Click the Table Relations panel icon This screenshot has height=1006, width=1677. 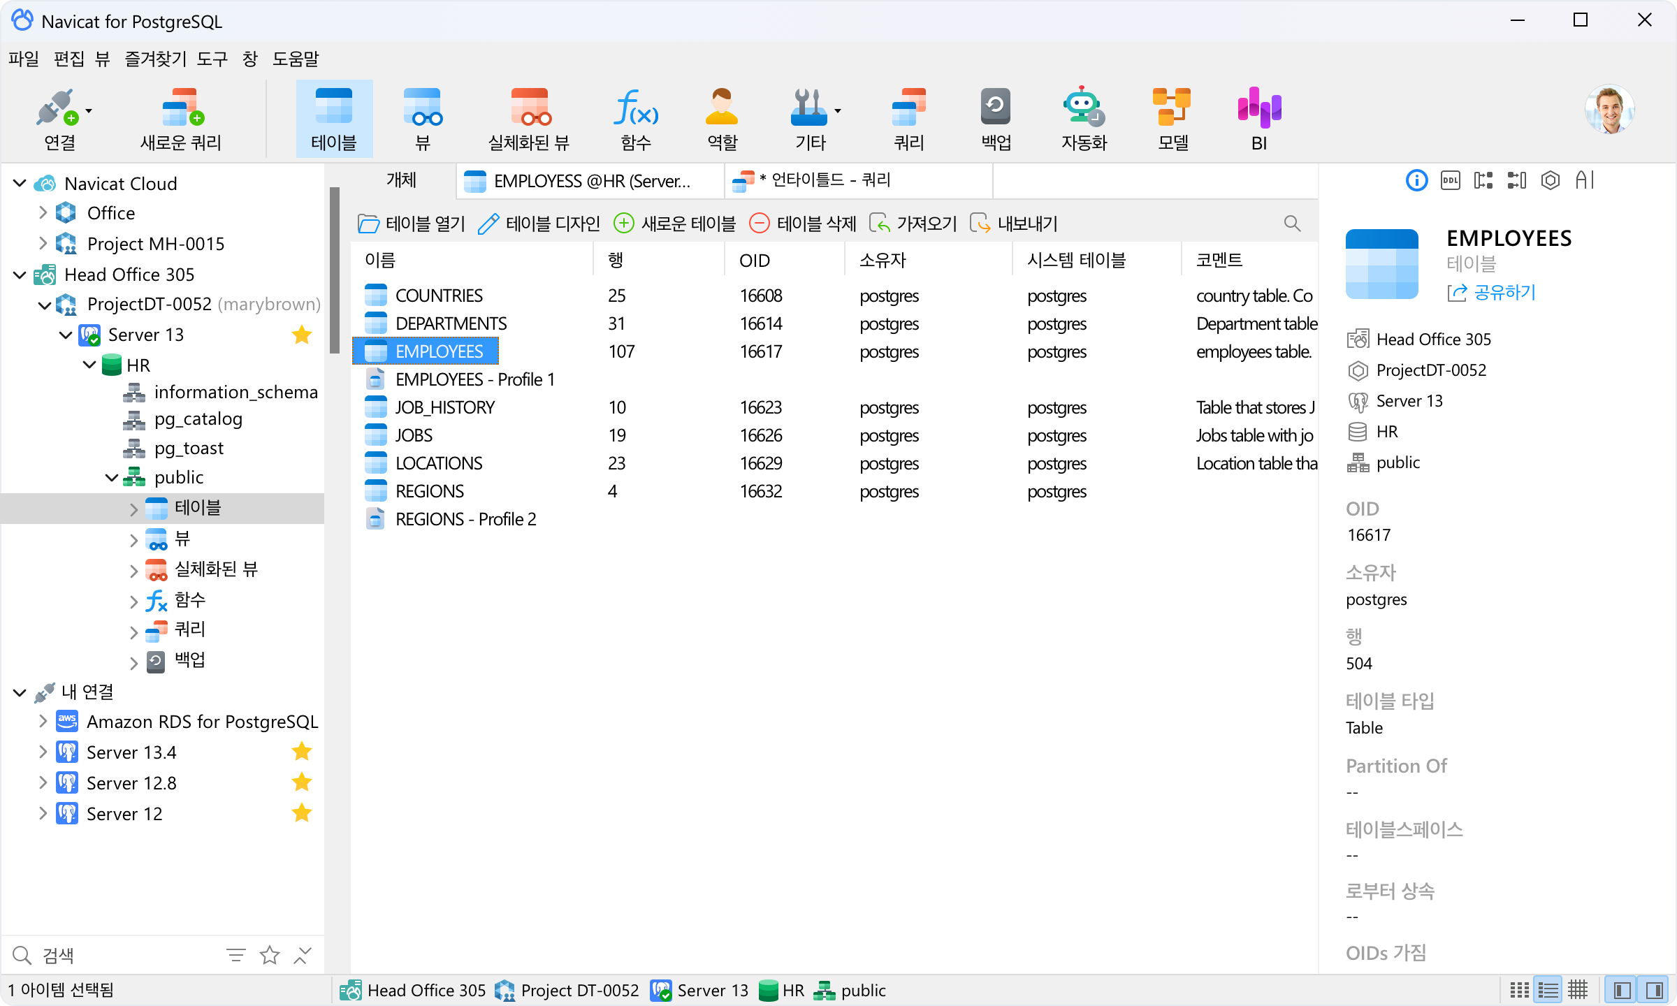1483,181
